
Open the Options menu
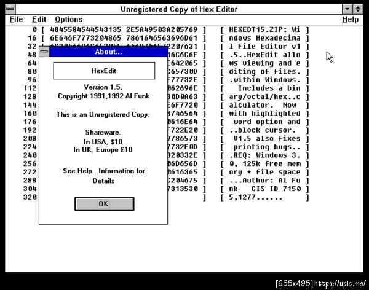pyautogui.click(x=69, y=19)
